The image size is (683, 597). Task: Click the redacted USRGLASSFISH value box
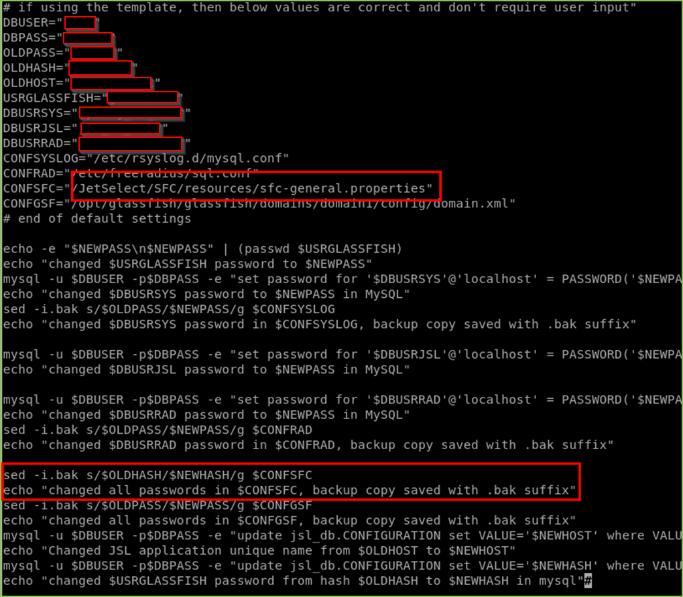(143, 98)
